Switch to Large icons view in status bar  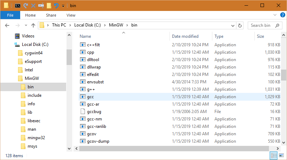tap(281, 156)
